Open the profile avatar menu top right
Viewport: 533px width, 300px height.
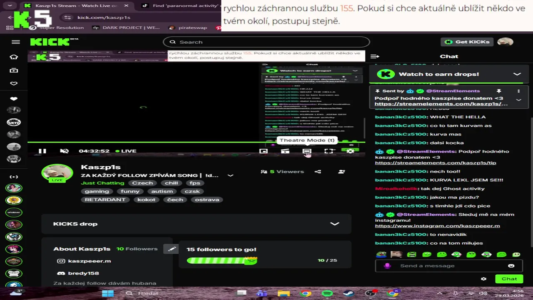(505, 42)
